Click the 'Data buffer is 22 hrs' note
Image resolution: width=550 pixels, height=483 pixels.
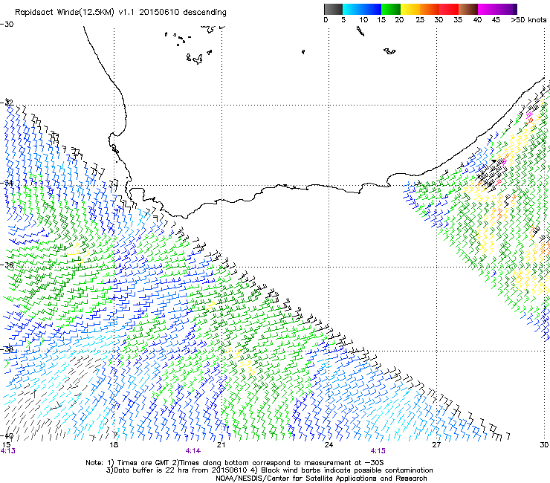click(269, 470)
